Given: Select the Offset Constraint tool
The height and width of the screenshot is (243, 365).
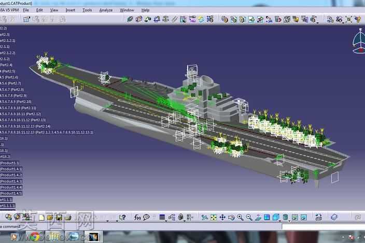Looking at the screenshot, I should coord(148,19).
